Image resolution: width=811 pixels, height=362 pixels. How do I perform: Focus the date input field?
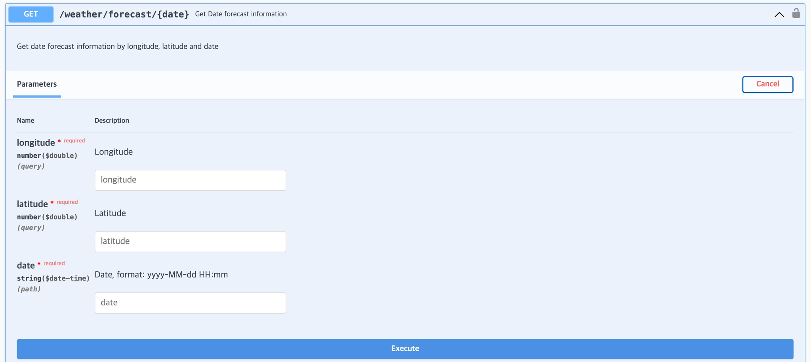coord(190,303)
